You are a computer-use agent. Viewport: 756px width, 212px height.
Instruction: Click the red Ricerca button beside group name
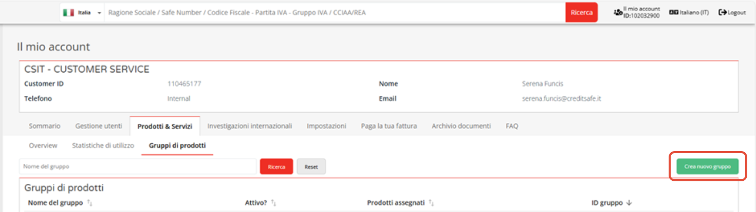click(276, 167)
